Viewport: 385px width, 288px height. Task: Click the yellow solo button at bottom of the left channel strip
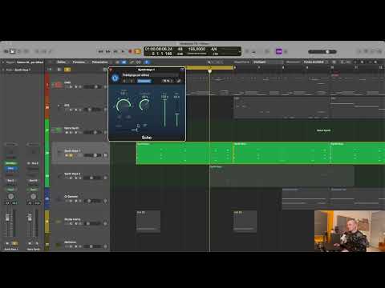[14, 243]
